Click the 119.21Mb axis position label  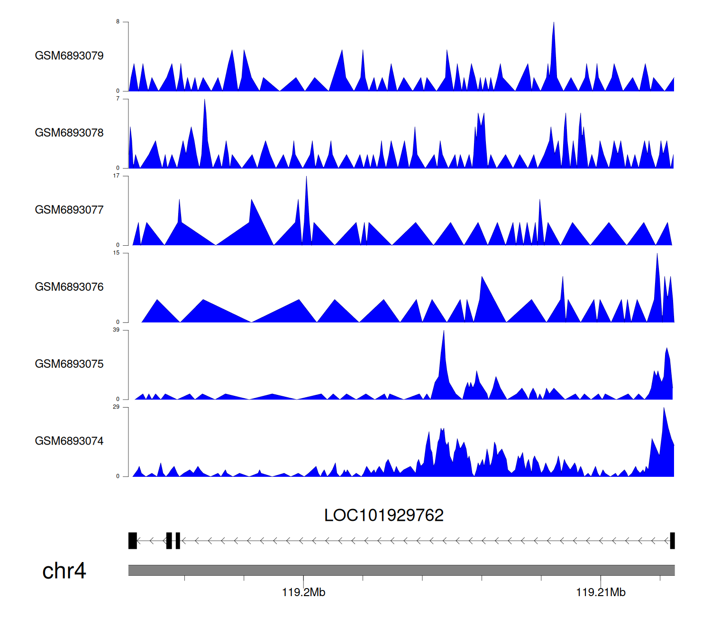(x=601, y=593)
